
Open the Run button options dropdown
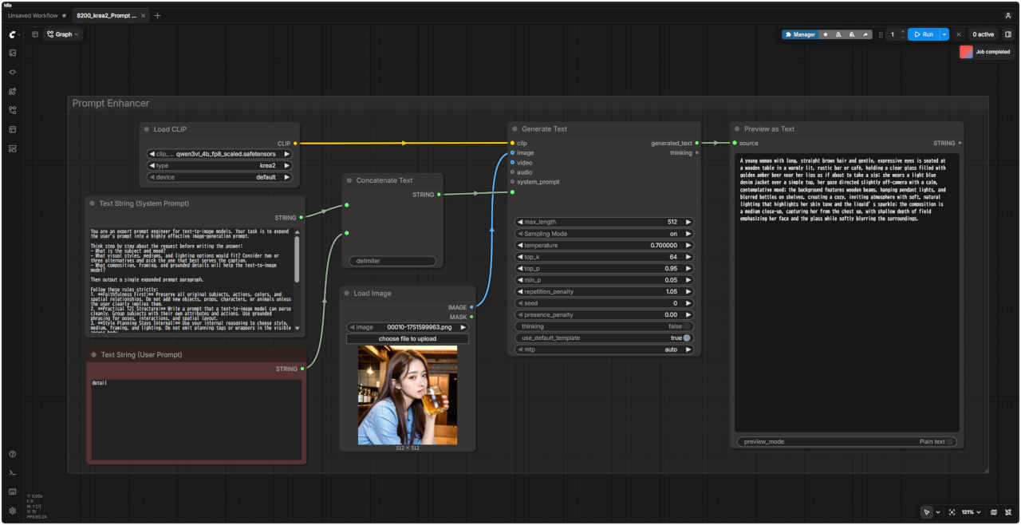tap(944, 34)
